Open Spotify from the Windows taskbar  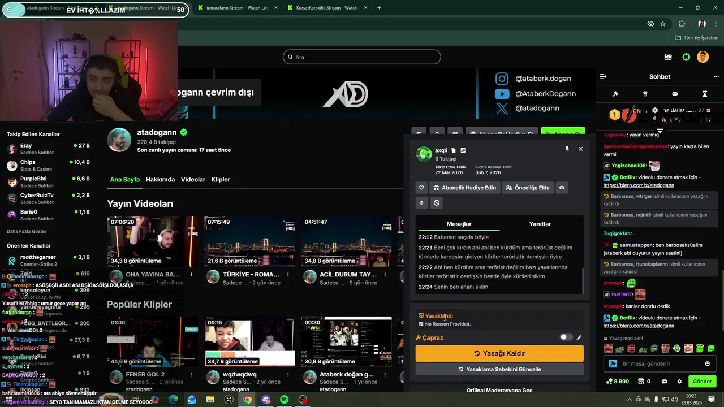coord(285,400)
